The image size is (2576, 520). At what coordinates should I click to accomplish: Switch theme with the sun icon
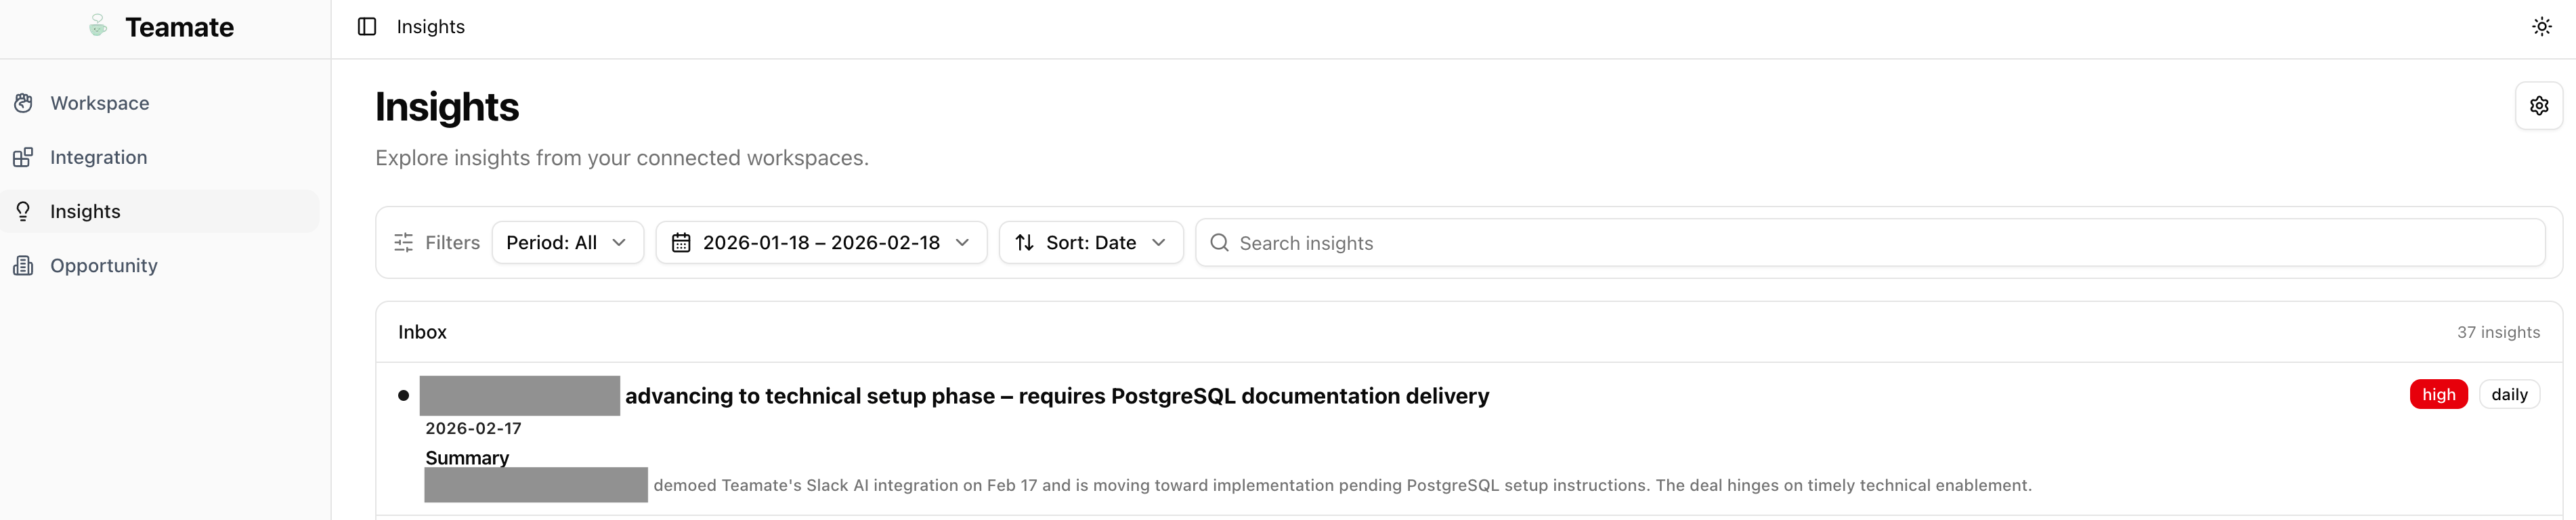(2541, 27)
